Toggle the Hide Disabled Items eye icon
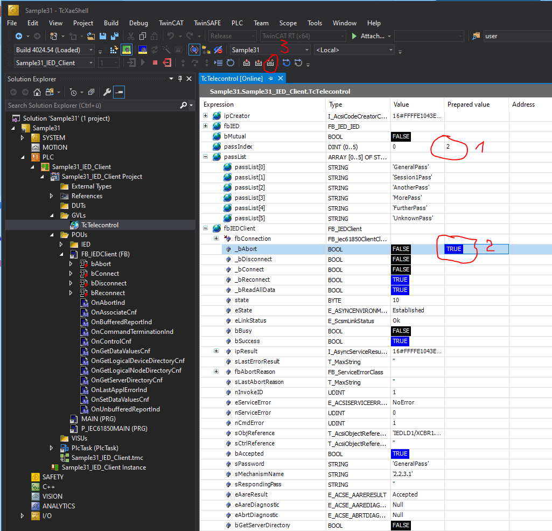552x531 pixels. (218, 50)
